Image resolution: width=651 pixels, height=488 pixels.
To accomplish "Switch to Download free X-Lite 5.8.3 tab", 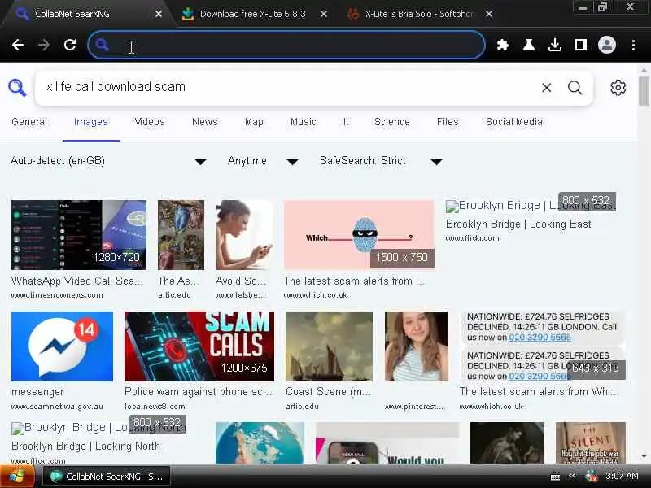I will point(253,14).
